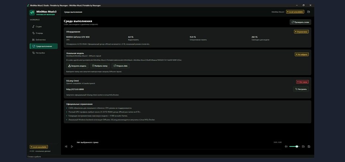Click the Официальные ограничения heading

[79, 104]
